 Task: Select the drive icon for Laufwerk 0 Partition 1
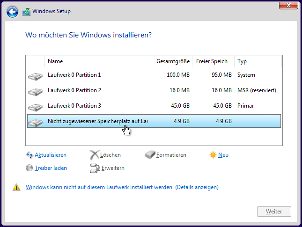35,76
